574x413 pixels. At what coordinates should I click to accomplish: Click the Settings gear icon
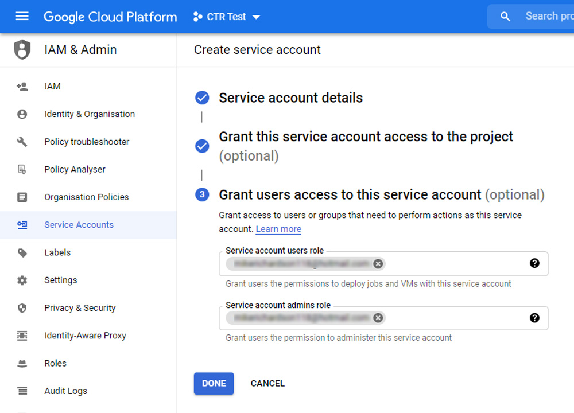pyautogui.click(x=22, y=280)
